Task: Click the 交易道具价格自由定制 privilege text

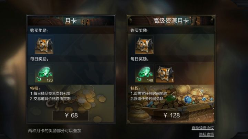Action: (50, 99)
